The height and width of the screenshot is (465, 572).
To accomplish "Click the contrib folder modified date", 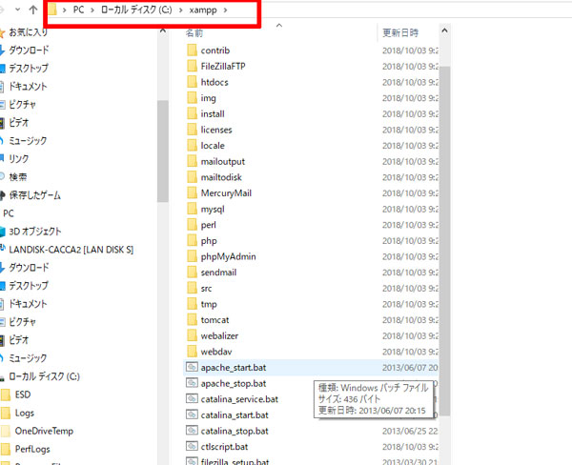I will [410, 51].
